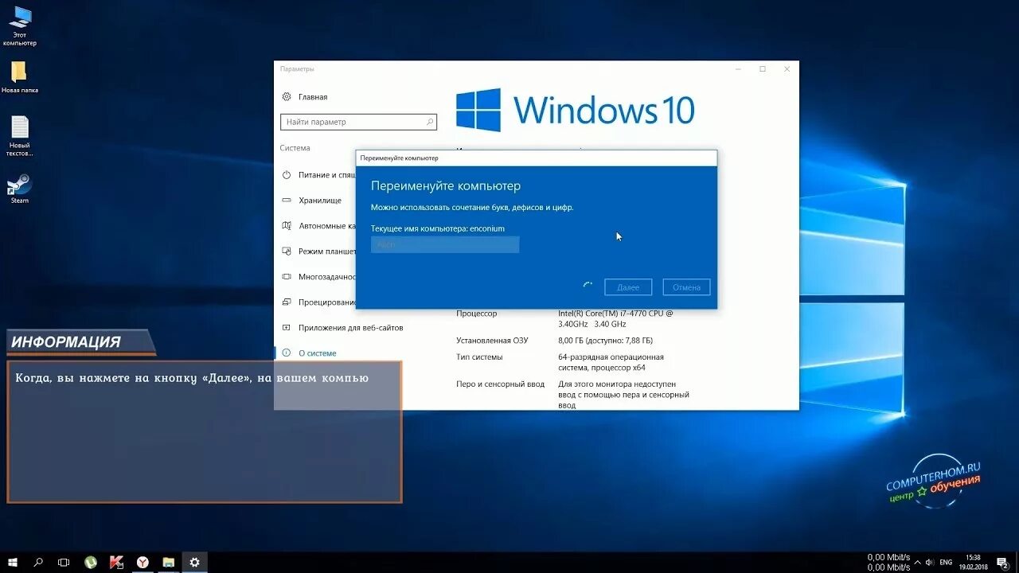Open Режим планшета settings
The image size is (1019, 573).
click(318, 251)
